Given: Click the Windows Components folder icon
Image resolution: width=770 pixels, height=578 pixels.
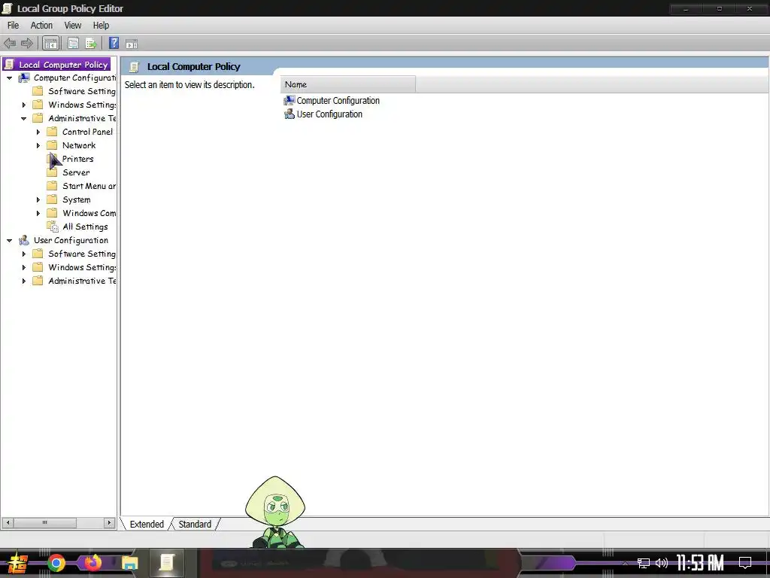Looking at the screenshot, I should tap(52, 213).
